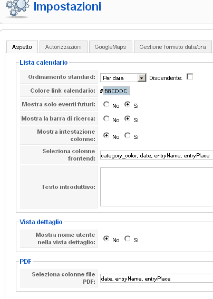Select Si for Mostra nome utente nella vista dettaglio
Viewport: 213px width, 299px height.
tap(127, 238)
